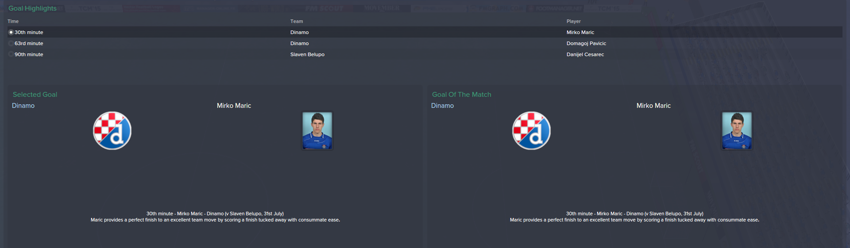This screenshot has width=850, height=248.
Task: Click Slaven Belupo in the team column
Action: (307, 54)
